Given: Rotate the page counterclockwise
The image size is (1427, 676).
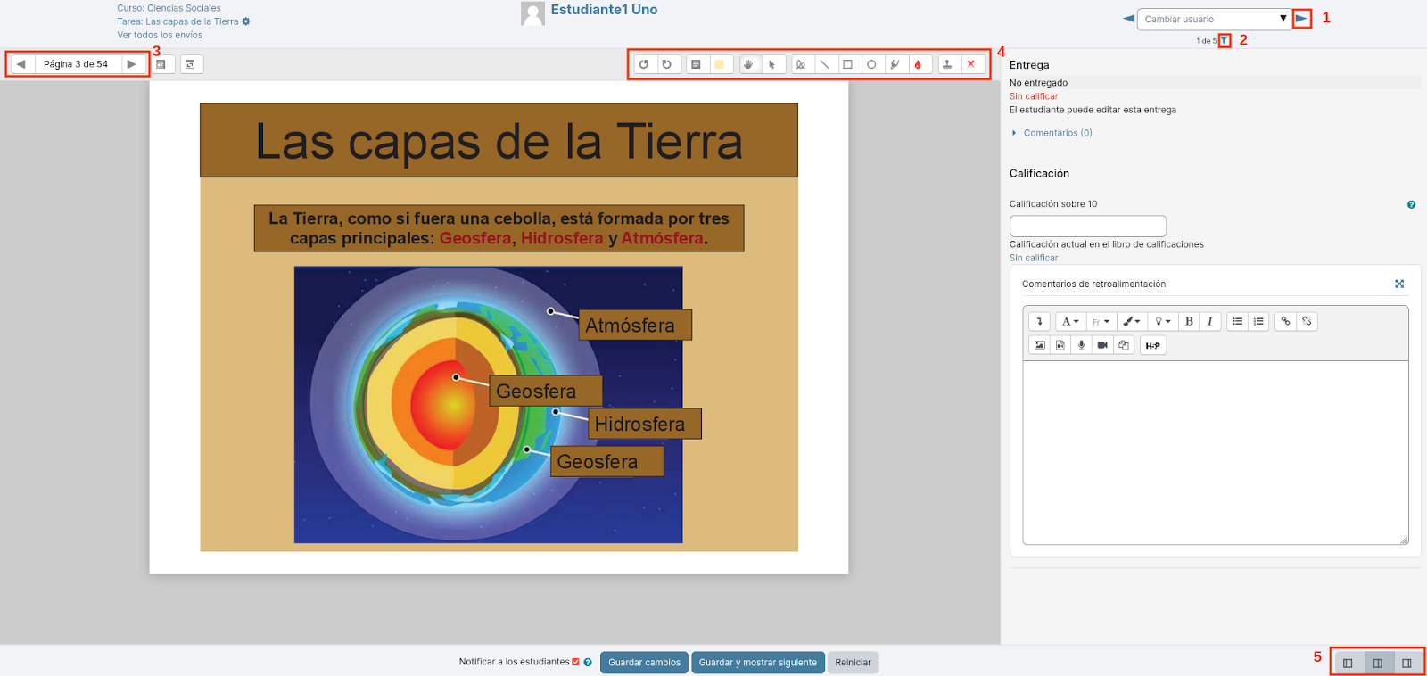Looking at the screenshot, I should pyautogui.click(x=644, y=64).
